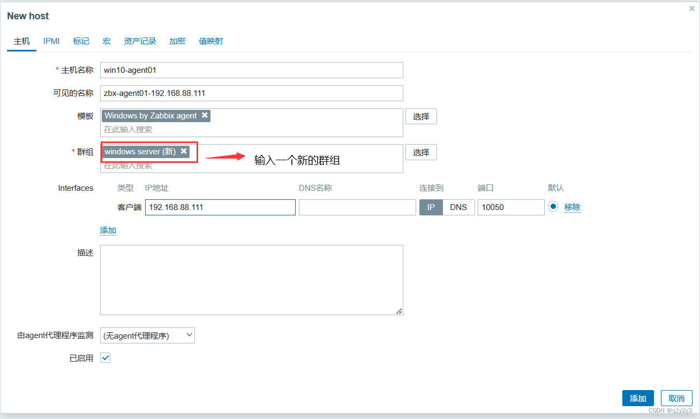Click the blue 添加 button to create the host
The height and width of the screenshot is (419, 700).
638,398
